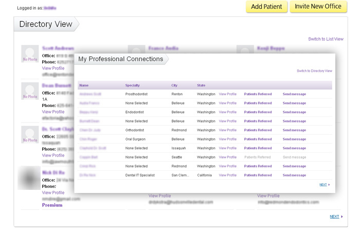Click the City column header
360x229 pixels.
coord(175,85)
